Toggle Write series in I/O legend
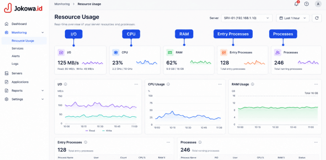 click(x=107, y=131)
